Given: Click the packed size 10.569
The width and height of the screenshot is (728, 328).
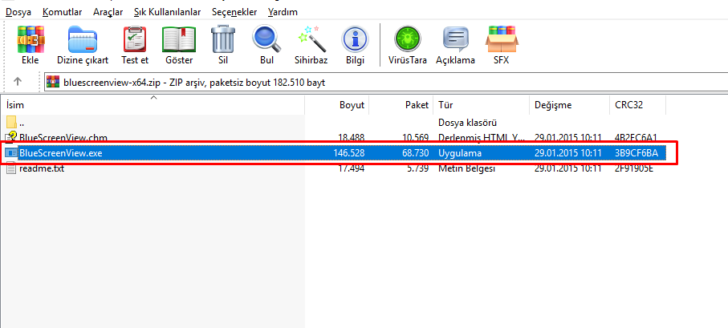Looking at the screenshot, I should pos(416,137).
